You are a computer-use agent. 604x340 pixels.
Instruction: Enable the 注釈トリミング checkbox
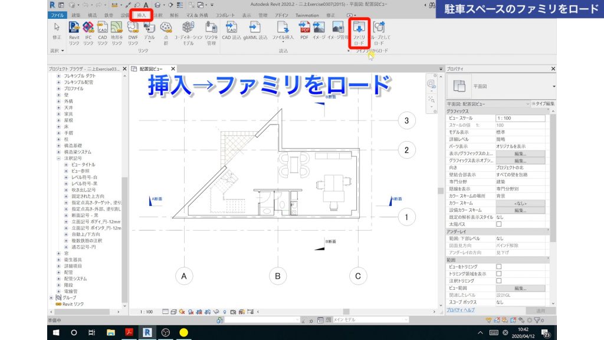point(499,280)
